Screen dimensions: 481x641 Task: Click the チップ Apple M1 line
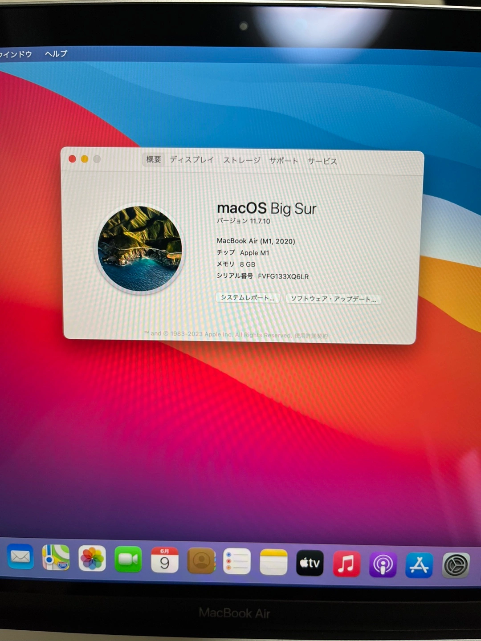pyautogui.click(x=243, y=252)
